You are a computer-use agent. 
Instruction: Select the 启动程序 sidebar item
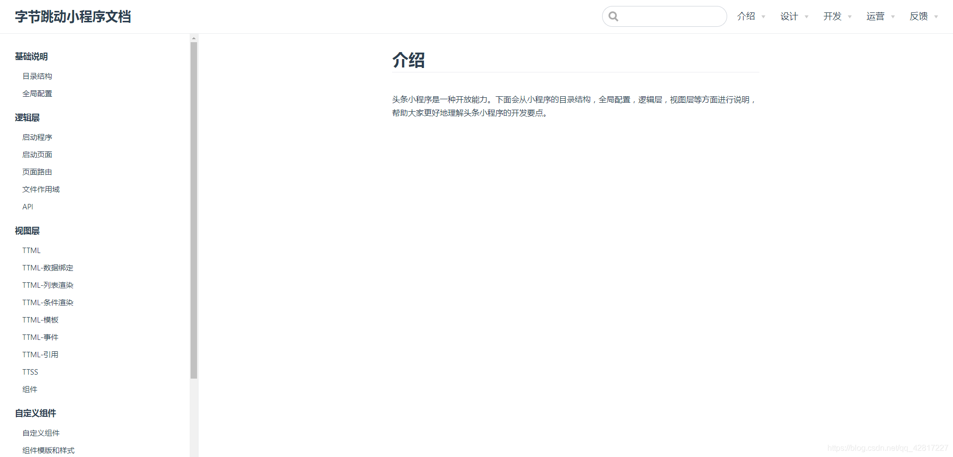(x=37, y=137)
